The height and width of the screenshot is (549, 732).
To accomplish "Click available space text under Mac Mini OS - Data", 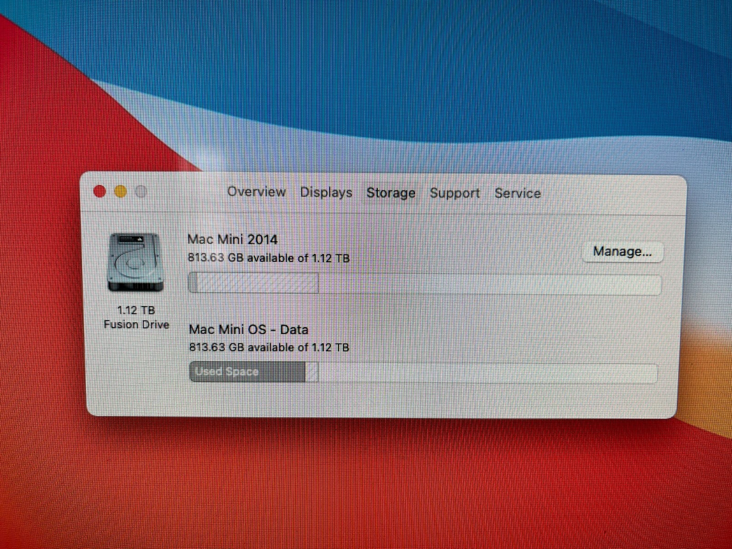I will (x=269, y=347).
